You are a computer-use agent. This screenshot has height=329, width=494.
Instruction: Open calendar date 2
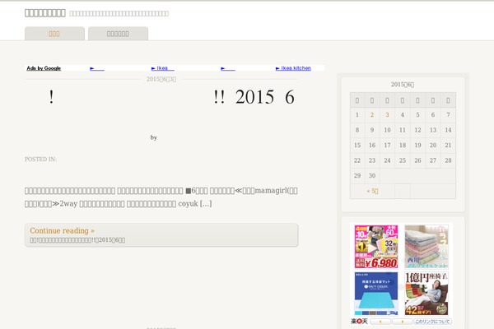[x=372, y=115]
